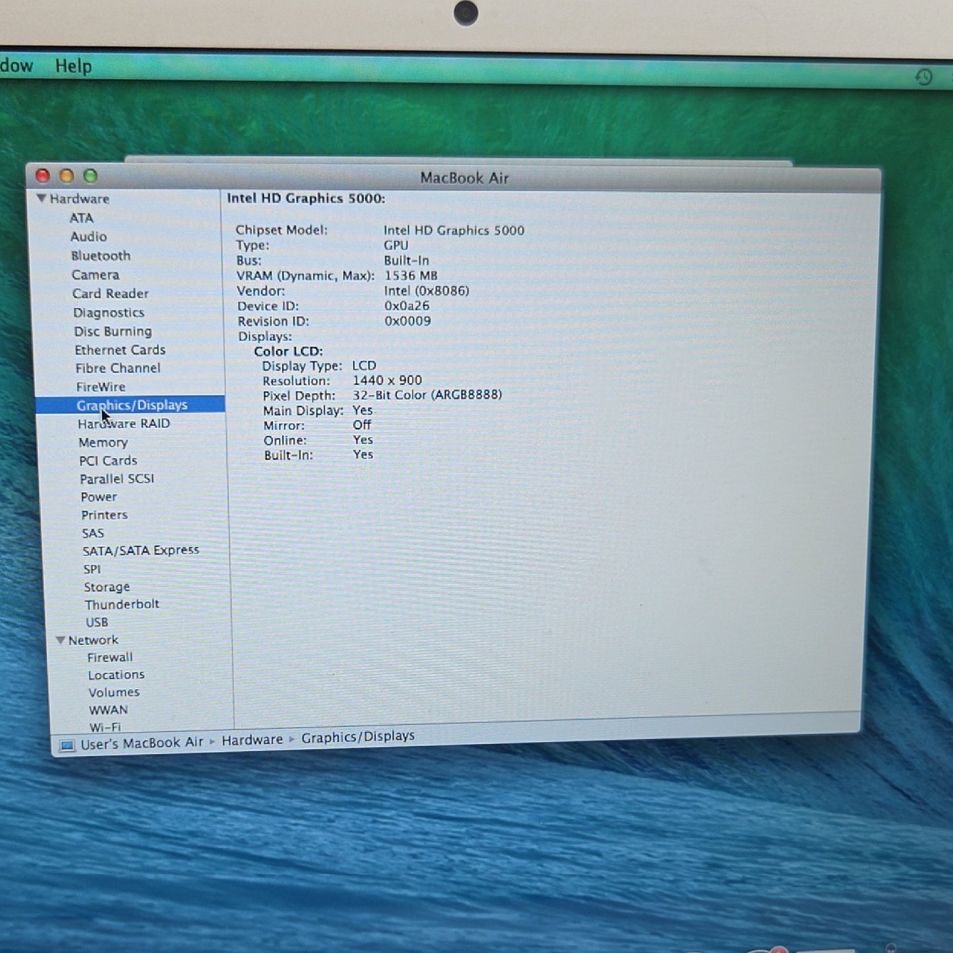
Task: Click Graphics/Displays in the path bar
Action: (358, 737)
